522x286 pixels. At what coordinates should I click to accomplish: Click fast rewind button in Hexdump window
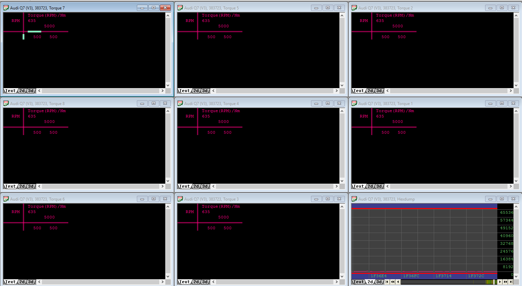point(393,282)
